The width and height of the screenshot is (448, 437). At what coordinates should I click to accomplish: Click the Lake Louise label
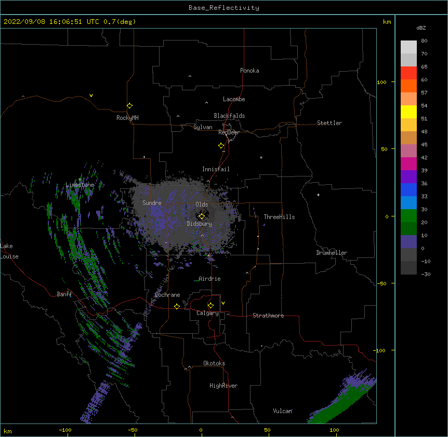(x=9, y=251)
